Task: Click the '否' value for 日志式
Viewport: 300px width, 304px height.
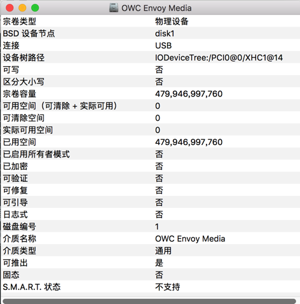Action: pyautogui.click(x=159, y=215)
